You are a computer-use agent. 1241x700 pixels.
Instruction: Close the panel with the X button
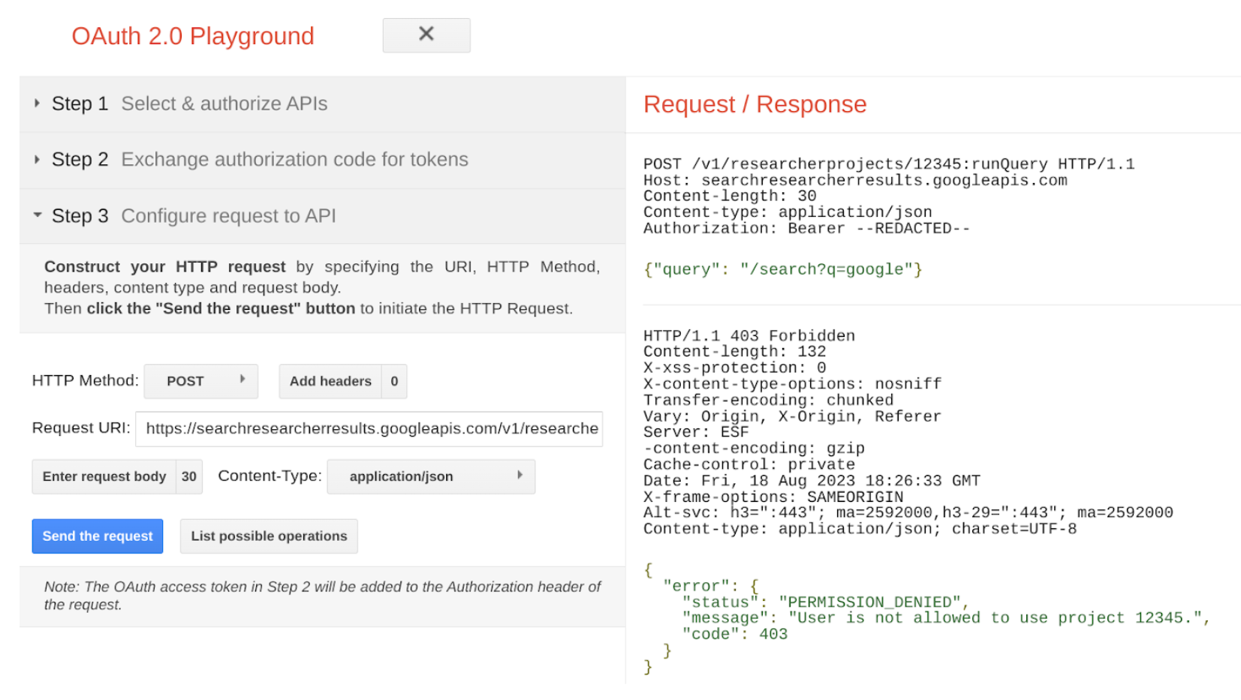426,35
